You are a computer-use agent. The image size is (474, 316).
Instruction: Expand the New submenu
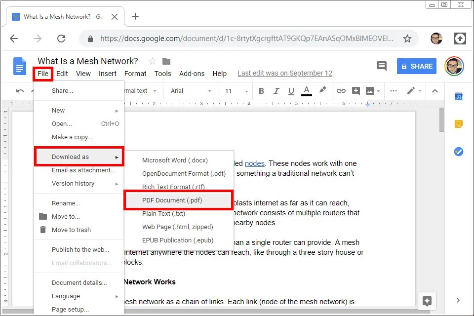coord(79,111)
